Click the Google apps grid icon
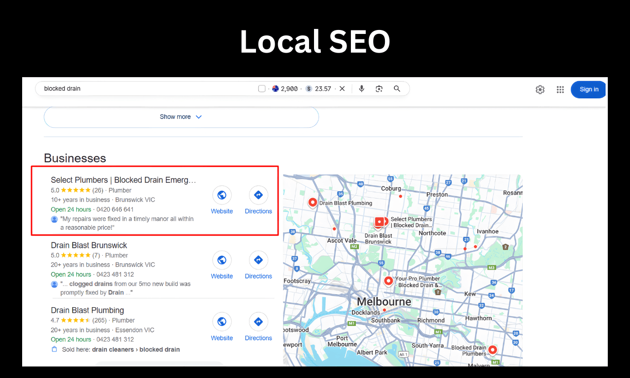Image resolution: width=630 pixels, height=378 pixels. coord(560,89)
